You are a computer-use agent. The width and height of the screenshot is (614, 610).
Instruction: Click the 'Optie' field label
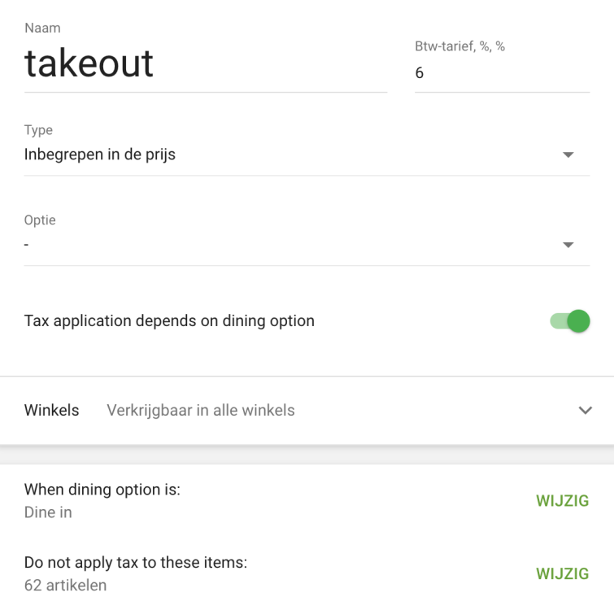coord(40,220)
